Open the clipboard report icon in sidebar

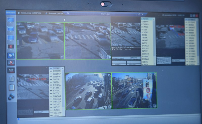tap(11, 87)
